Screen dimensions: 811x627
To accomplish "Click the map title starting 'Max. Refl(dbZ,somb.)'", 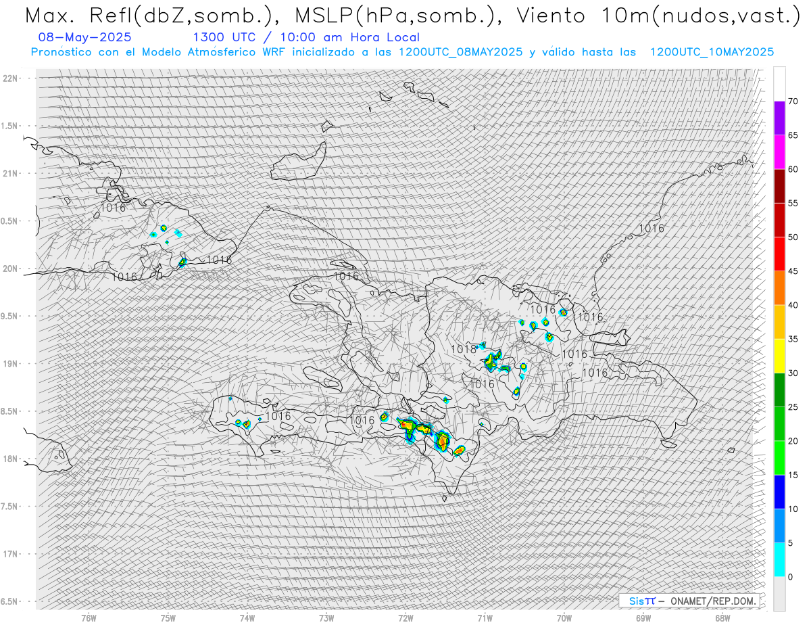I will [412, 16].
